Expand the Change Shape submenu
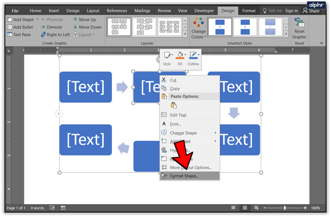331x217 pixels. tap(190, 133)
